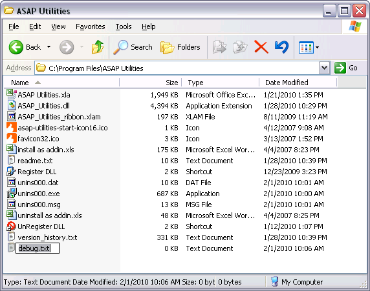Click inside the debug.txt rename box

coord(38,248)
